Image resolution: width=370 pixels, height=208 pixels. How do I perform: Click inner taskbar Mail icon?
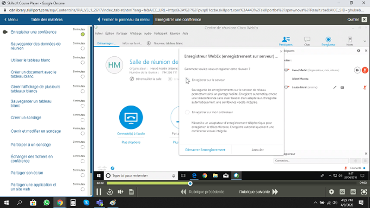coord(226,176)
